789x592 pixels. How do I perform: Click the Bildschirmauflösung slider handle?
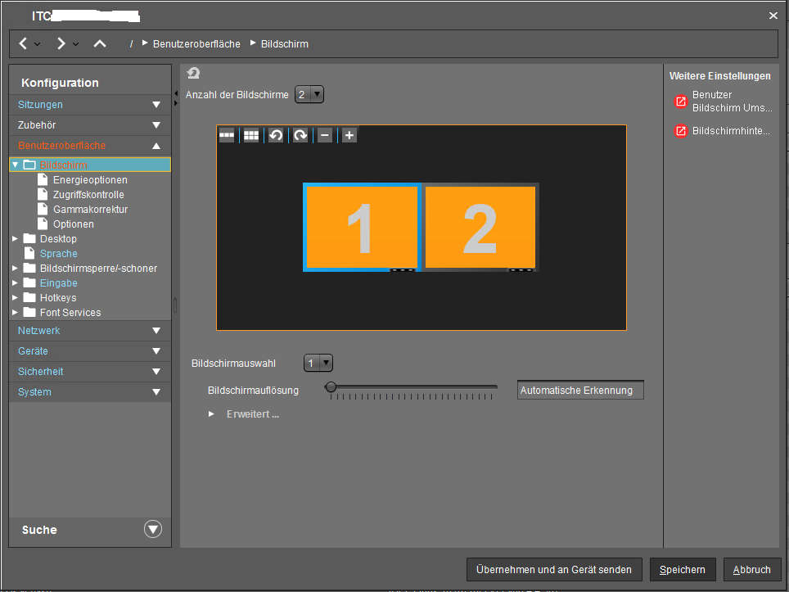[x=331, y=387]
